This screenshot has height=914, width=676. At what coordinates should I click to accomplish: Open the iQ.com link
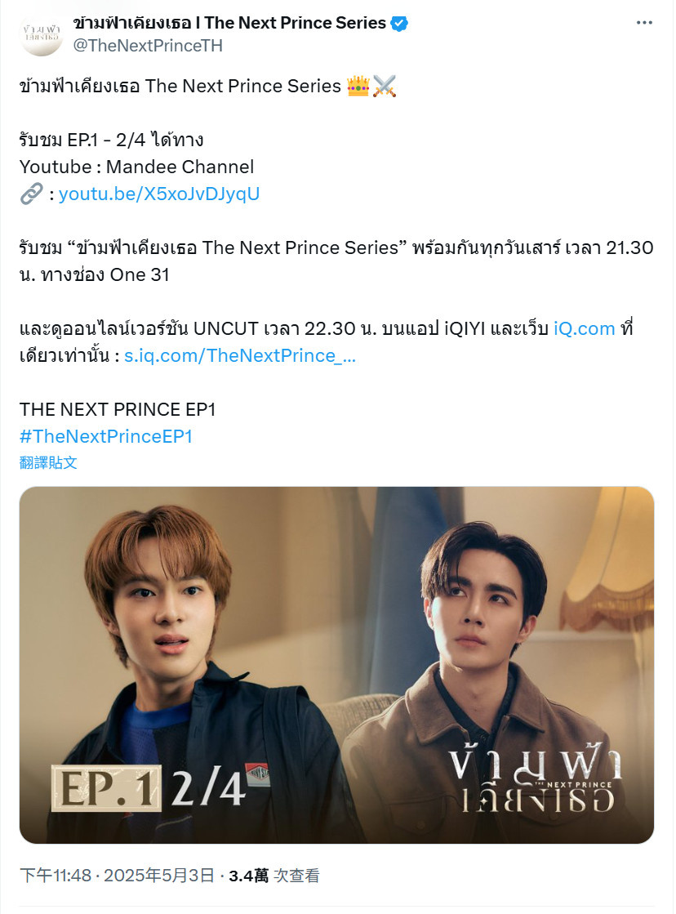[x=584, y=328]
